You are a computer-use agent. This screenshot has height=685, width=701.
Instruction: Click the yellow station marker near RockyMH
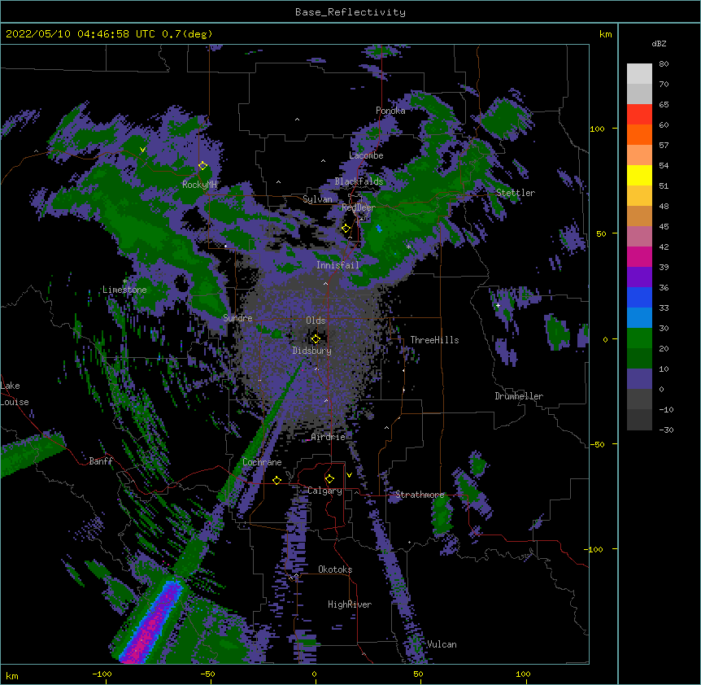point(202,165)
